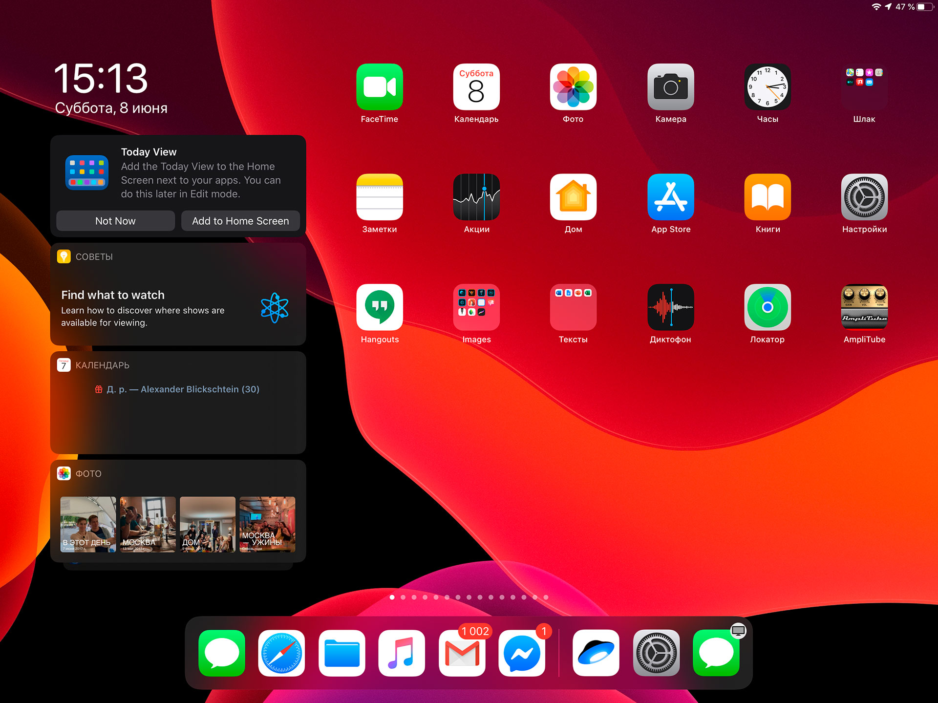The height and width of the screenshot is (703, 938).
Task: Open the FaceTime app
Action: tap(380, 87)
